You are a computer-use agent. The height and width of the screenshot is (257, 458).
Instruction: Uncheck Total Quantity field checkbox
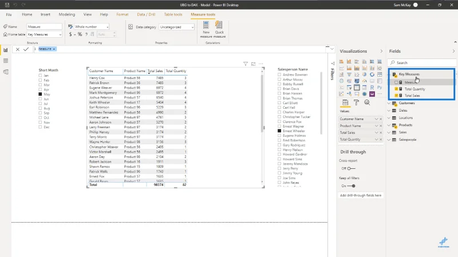click(396, 89)
